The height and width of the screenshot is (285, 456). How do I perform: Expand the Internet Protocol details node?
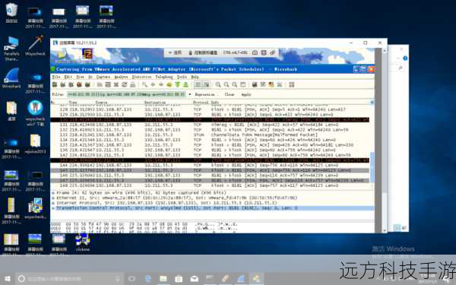coord(53,203)
